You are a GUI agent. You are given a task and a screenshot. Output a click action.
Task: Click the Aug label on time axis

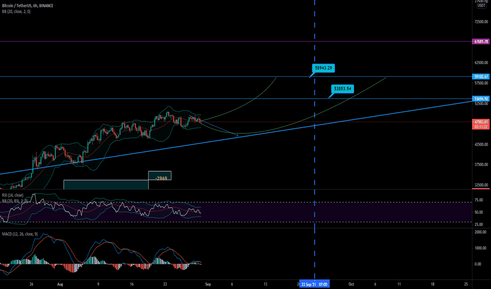[x=60, y=284]
